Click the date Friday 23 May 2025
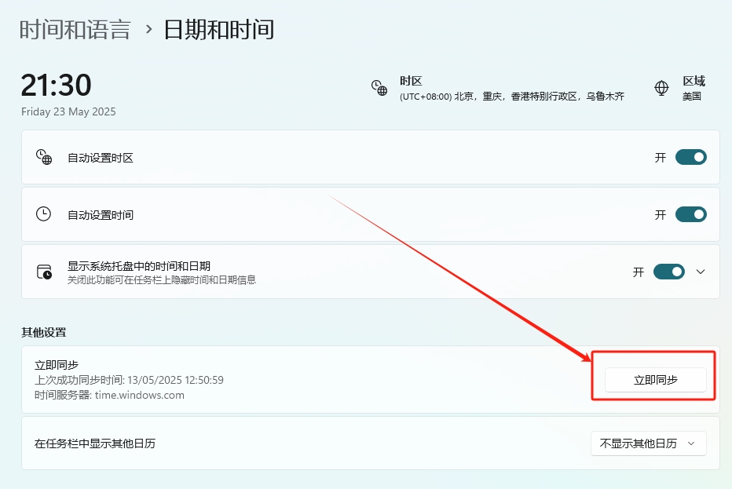 coord(68,111)
